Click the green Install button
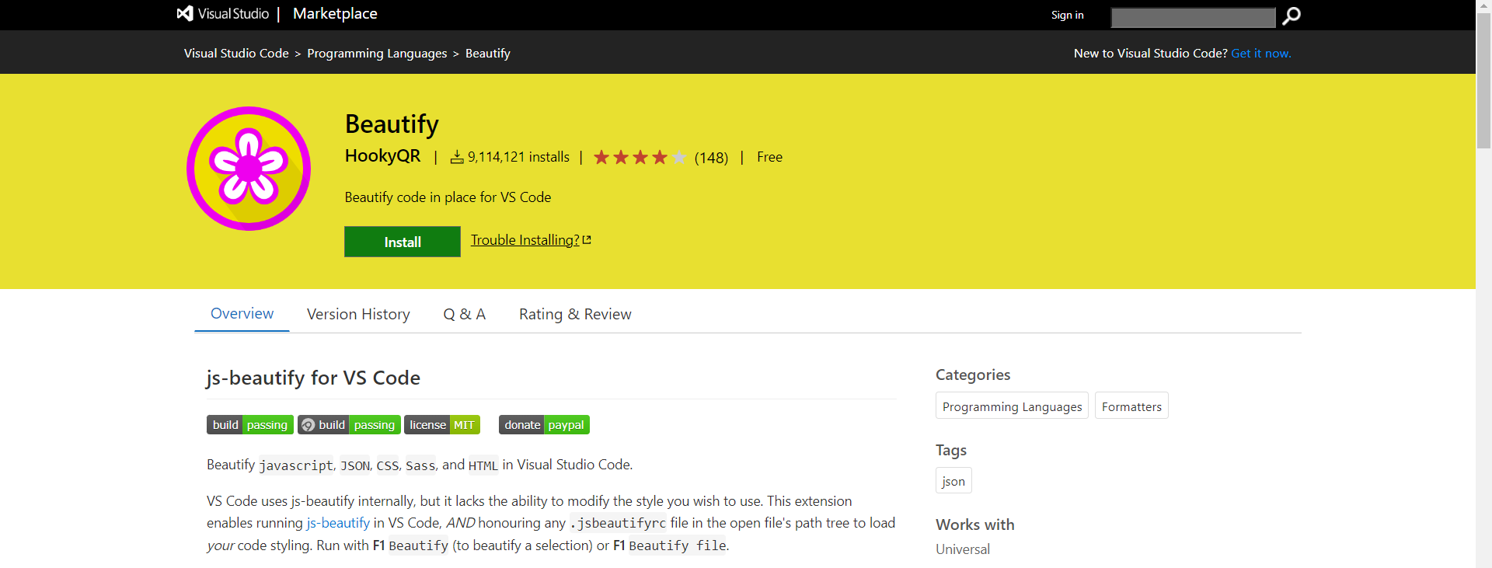1492x568 pixels. tap(403, 242)
